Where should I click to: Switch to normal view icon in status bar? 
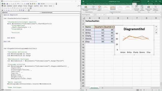point(138,90)
